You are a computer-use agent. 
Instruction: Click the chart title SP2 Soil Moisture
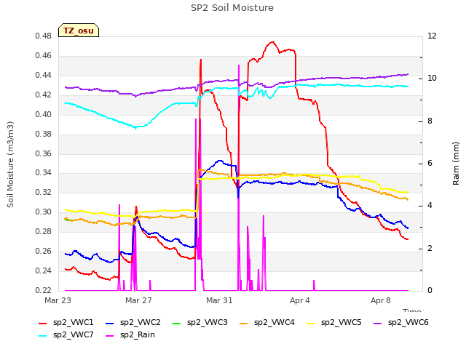[x=232, y=8]
